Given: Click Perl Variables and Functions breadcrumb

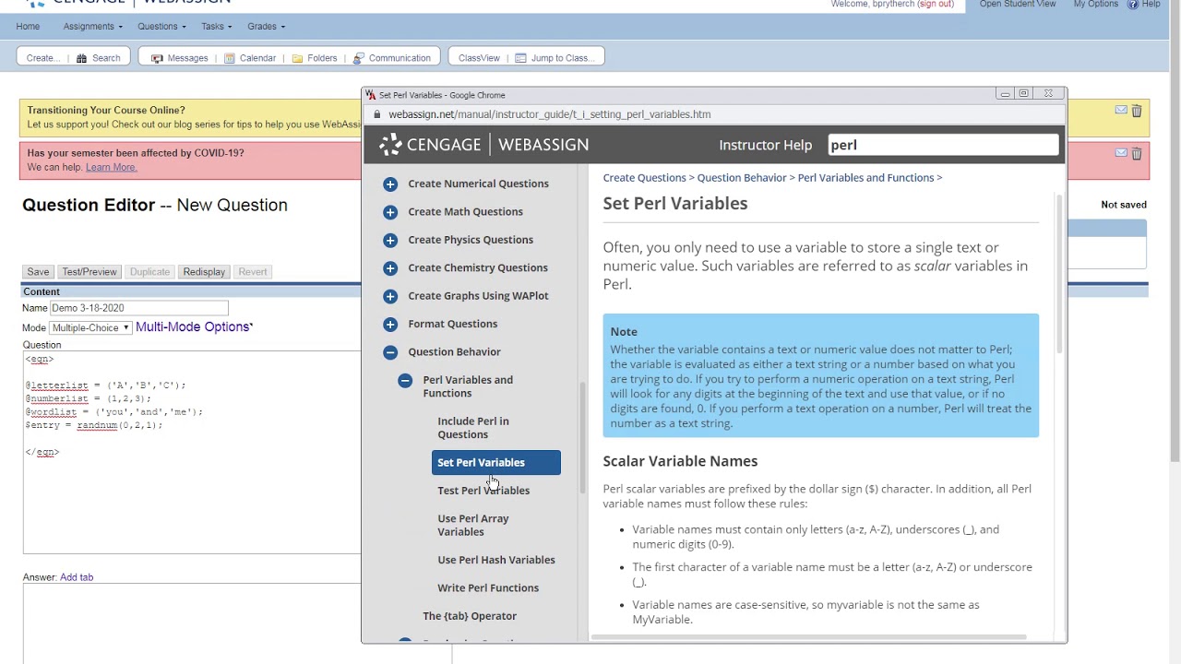Looking at the screenshot, I should tap(865, 178).
